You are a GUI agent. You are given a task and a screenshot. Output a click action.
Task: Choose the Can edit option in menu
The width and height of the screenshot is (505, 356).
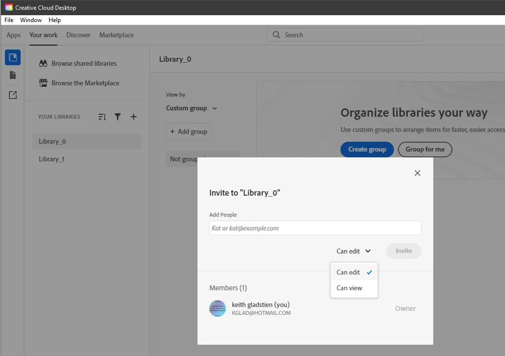[x=354, y=272]
